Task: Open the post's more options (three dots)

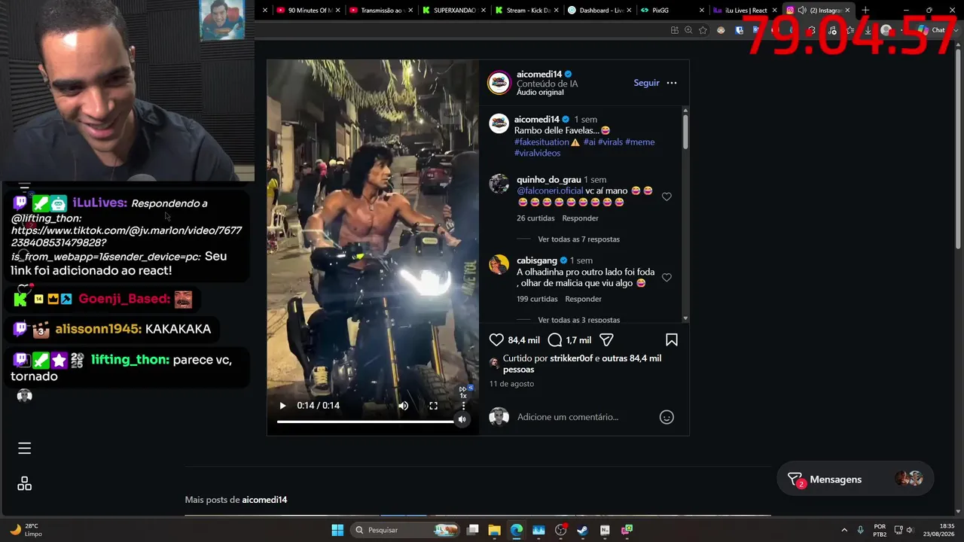Action: click(x=672, y=83)
